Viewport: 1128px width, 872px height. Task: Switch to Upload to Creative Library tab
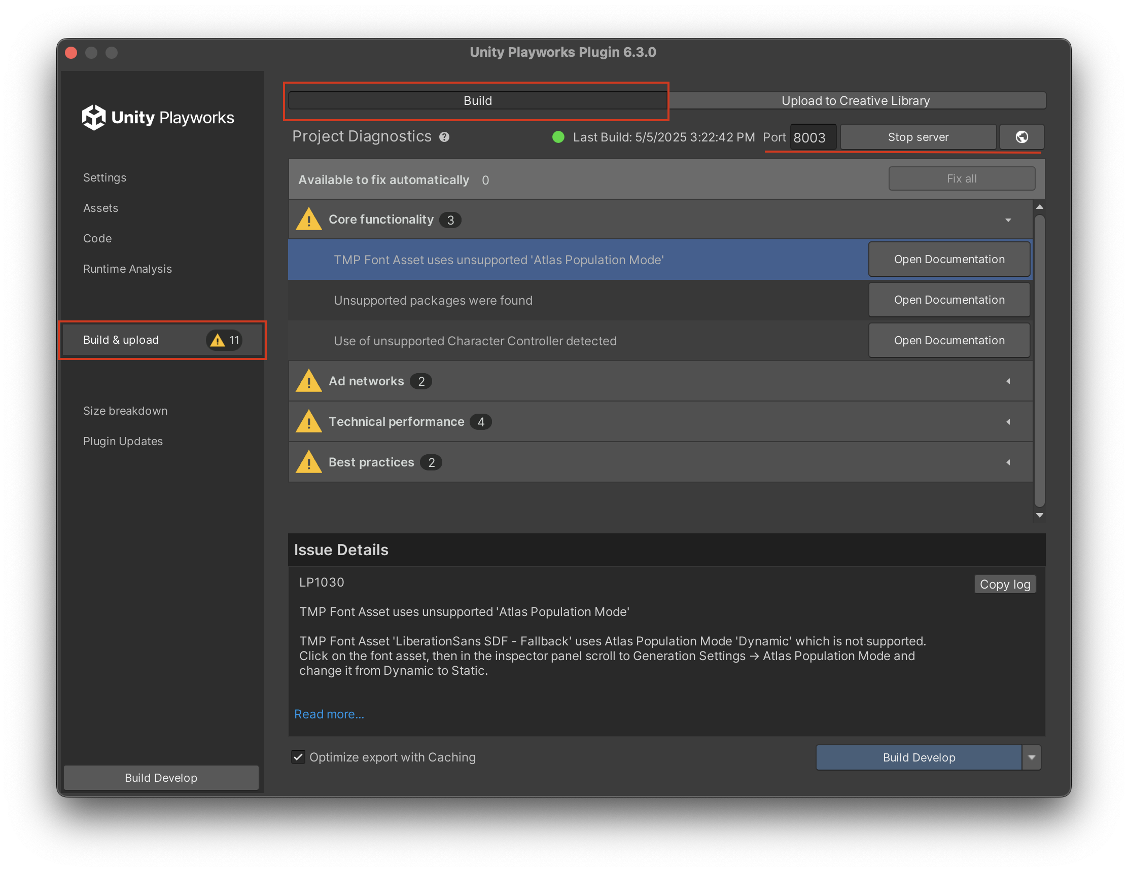coord(855,101)
